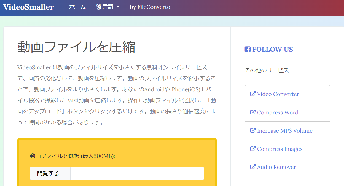Open the 言語 menu label
Viewport: 344px width, 186px height.
(108, 7)
